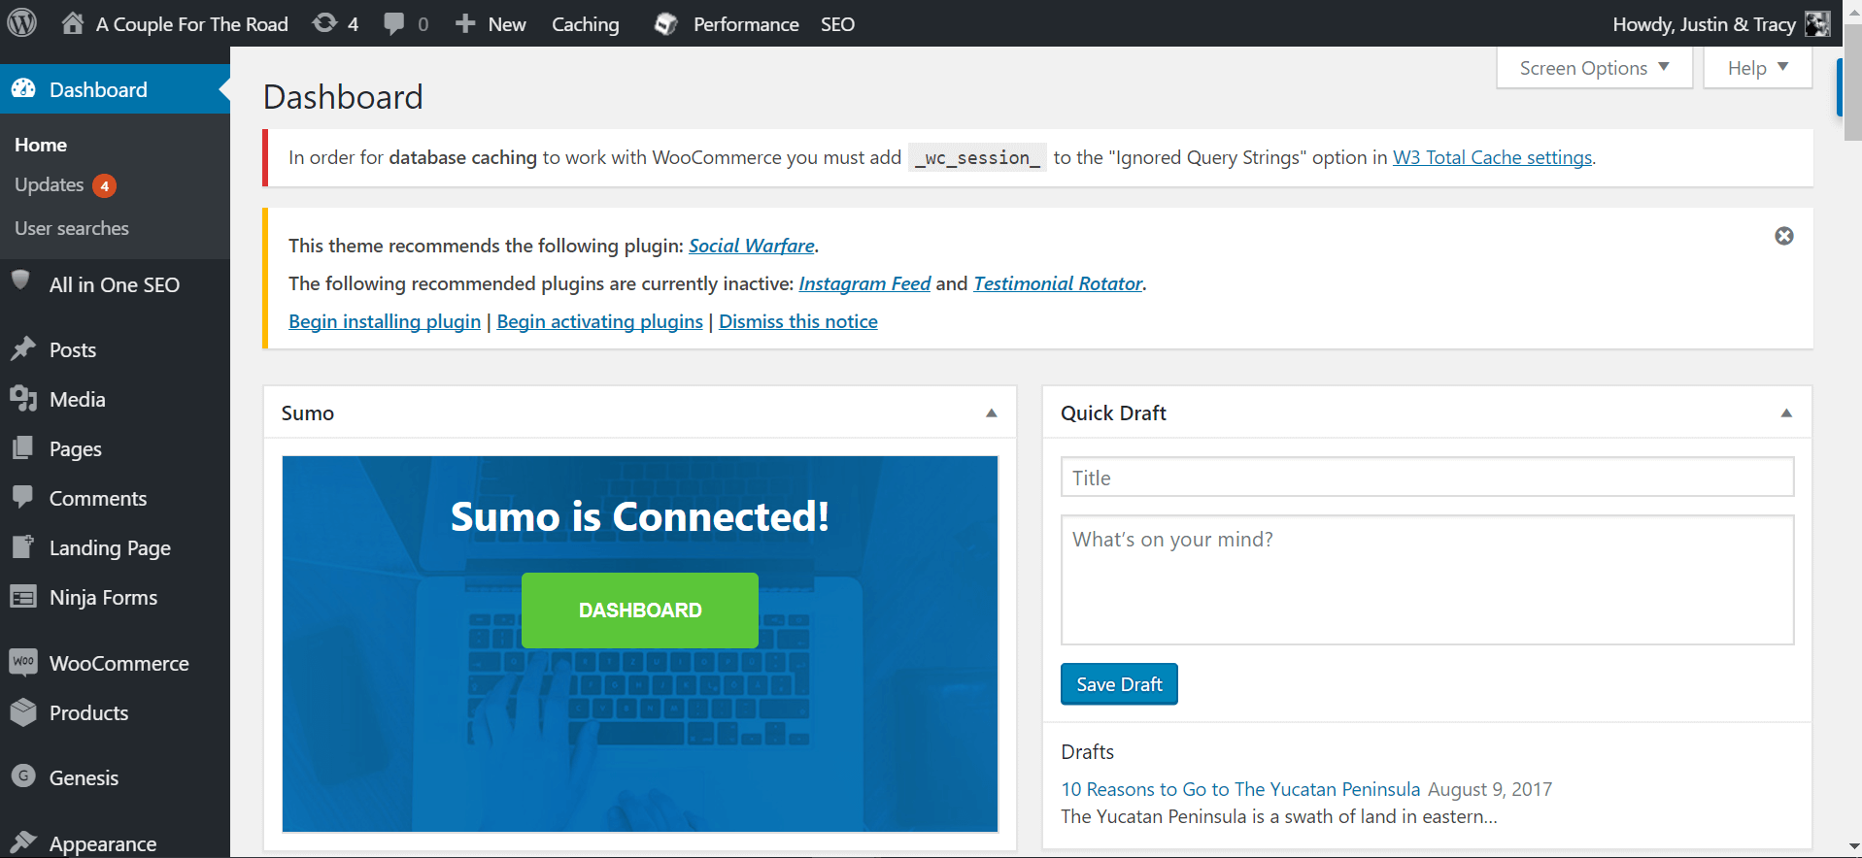Viewport: 1862px width, 858px height.
Task: Click the green DASHBOARD button in Sumo
Action: 640,610
